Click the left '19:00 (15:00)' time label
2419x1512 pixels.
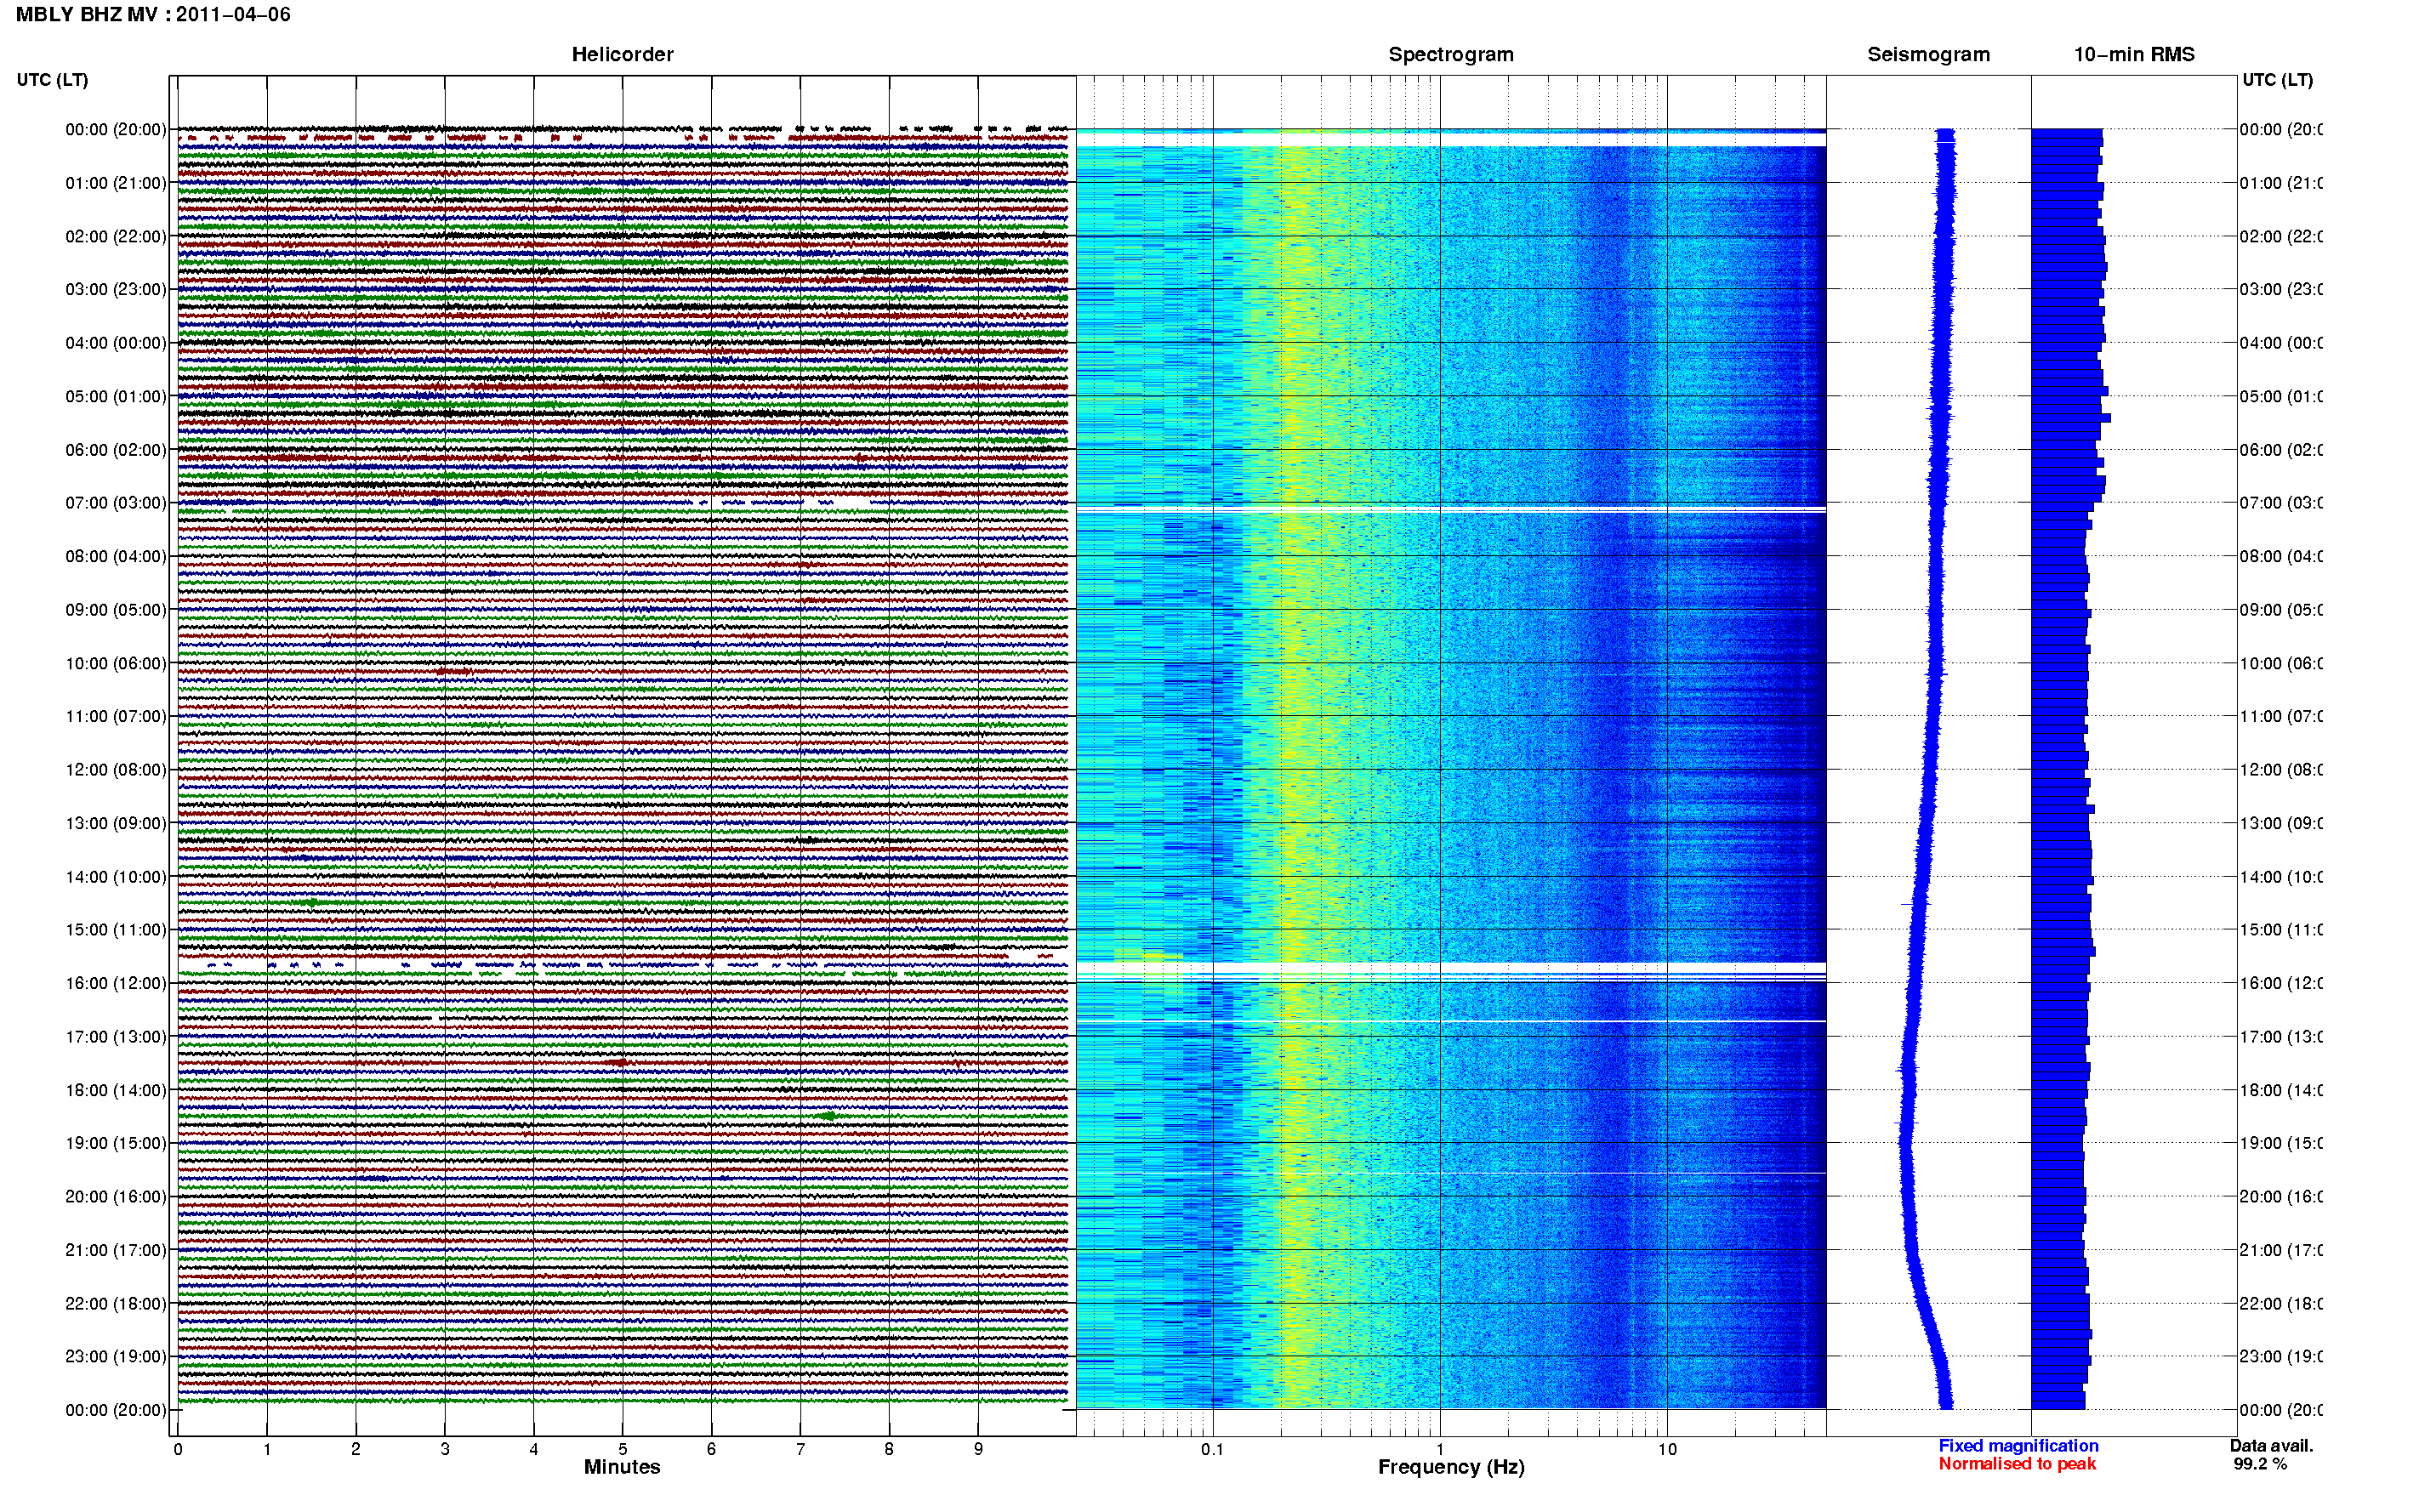[116, 1143]
